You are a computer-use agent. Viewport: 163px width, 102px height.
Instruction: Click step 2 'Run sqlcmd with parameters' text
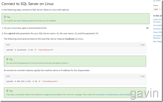point(51,33)
